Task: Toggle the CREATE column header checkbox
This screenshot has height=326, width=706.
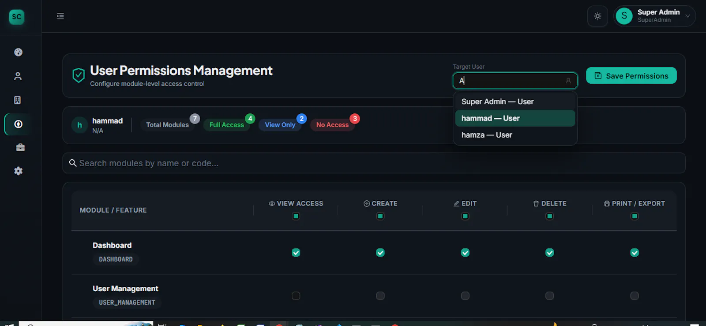Action: (380, 216)
